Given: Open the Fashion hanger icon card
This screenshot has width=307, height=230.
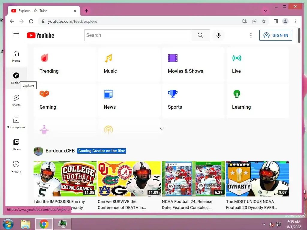Looking at the screenshot, I should 44,130.
